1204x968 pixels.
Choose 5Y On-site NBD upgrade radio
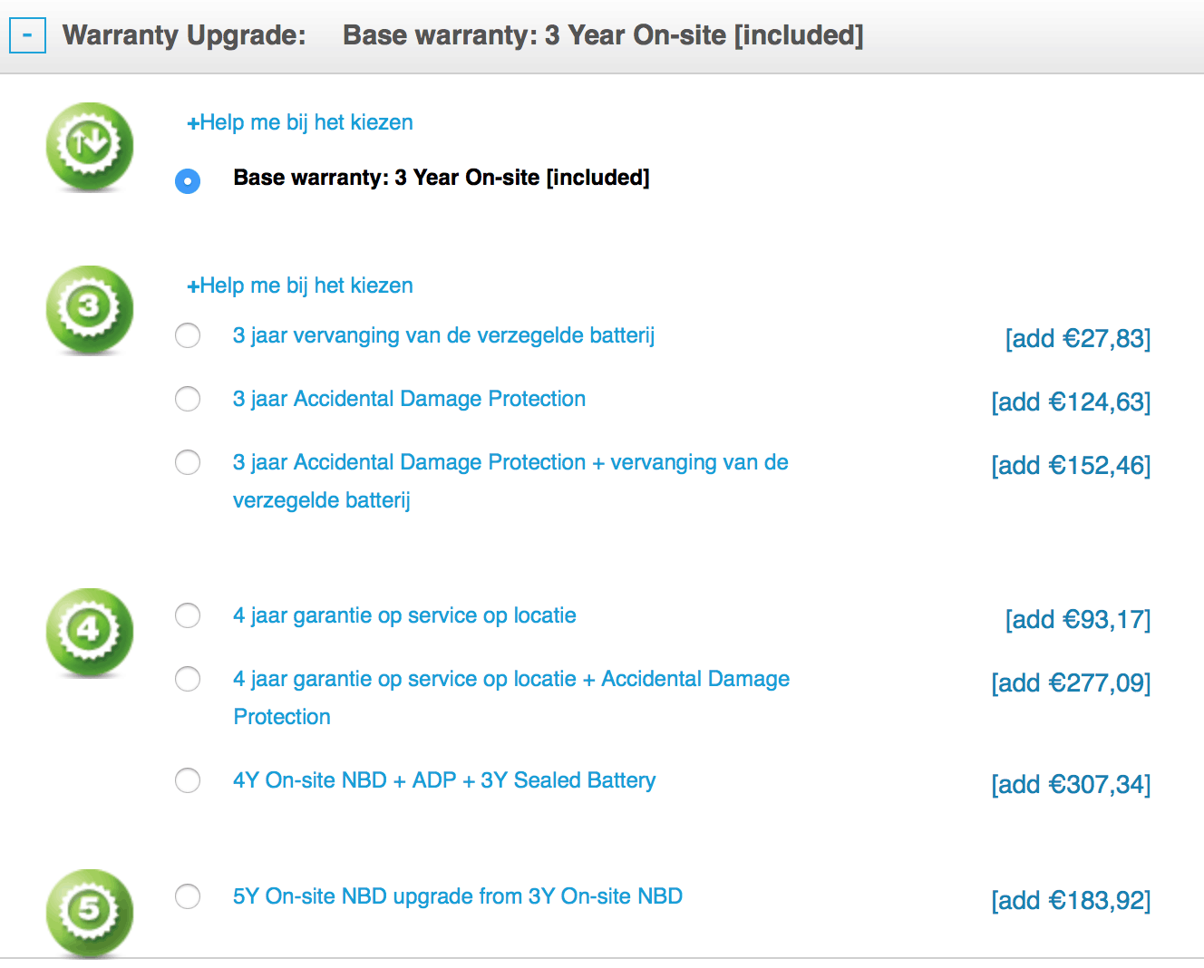click(188, 896)
